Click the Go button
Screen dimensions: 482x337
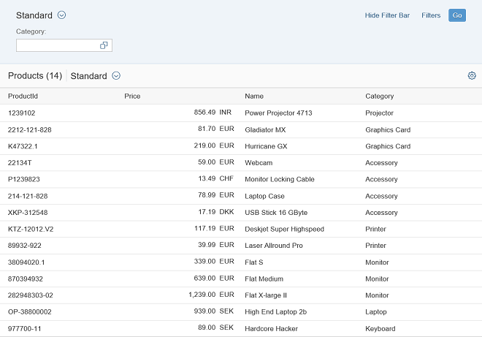457,15
